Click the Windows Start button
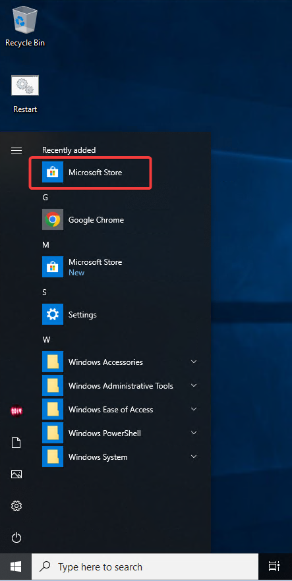Viewport: 292px width, 581px height. click(16, 567)
